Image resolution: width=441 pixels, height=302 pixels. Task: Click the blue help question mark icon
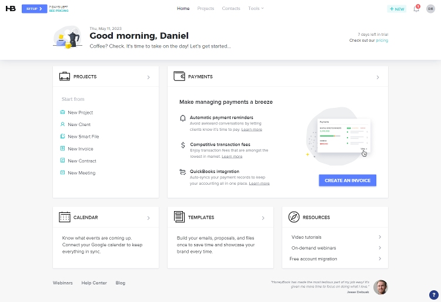click(434, 294)
